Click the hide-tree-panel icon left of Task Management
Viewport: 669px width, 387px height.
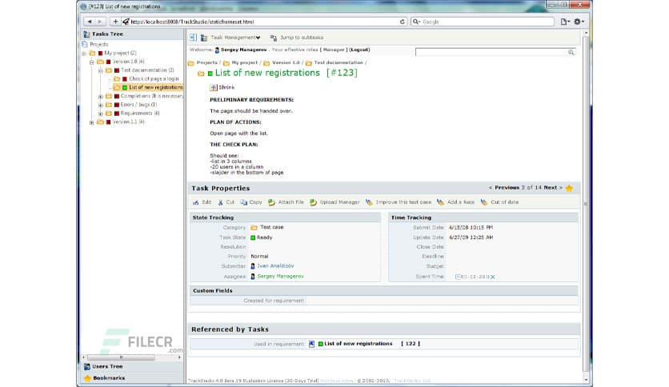(x=193, y=38)
